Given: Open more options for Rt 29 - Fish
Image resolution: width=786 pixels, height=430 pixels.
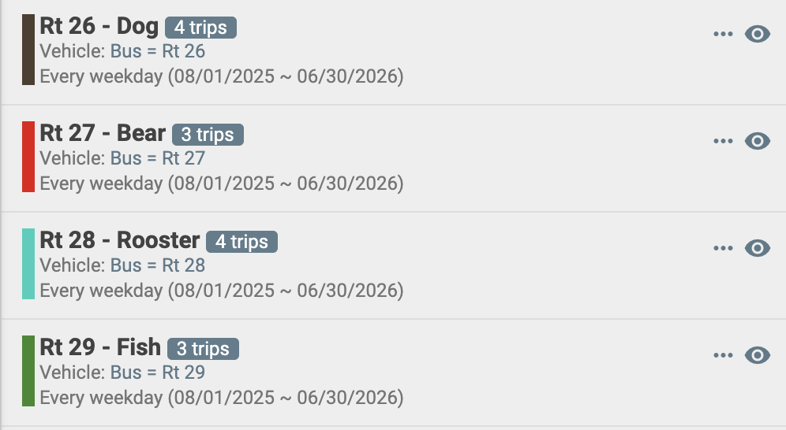Looking at the screenshot, I should click(723, 355).
